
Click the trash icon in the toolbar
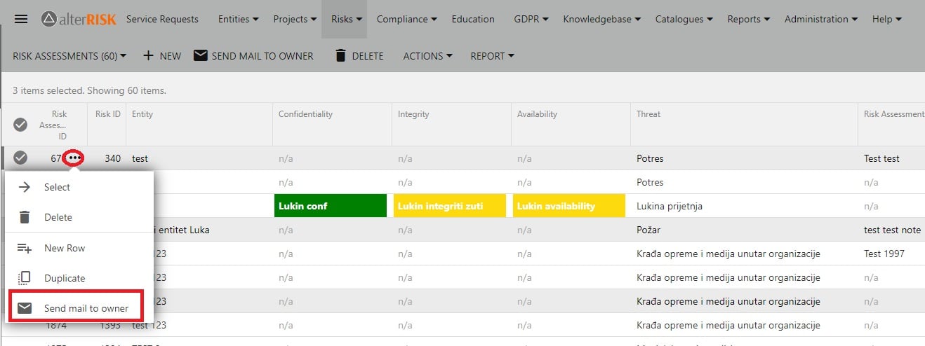coord(341,55)
